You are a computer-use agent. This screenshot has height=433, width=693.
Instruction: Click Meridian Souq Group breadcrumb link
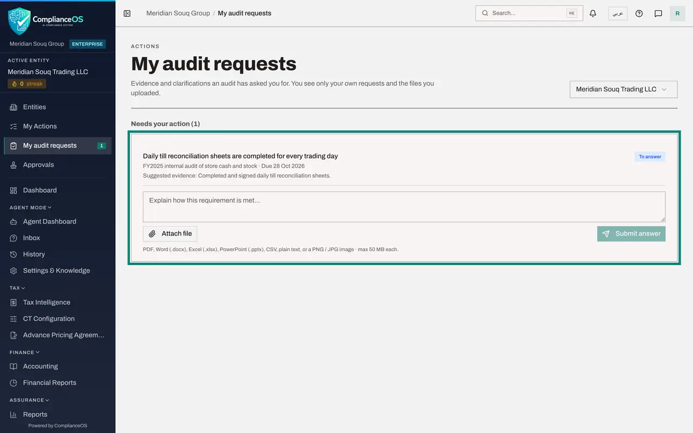(x=178, y=13)
